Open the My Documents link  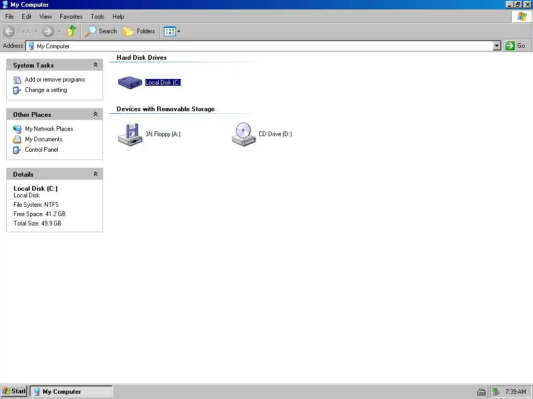pos(44,139)
